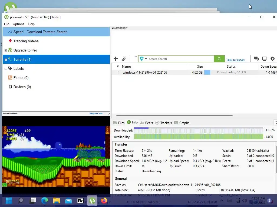This screenshot has width=277, height=207.
Task: Expand the Torrents (1) tree node
Action: pyautogui.click(x=6, y=60)
